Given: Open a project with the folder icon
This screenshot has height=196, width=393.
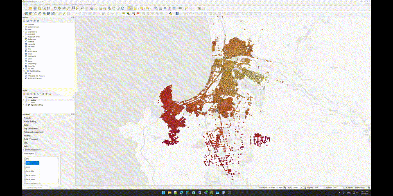Looking at the screenshot, I should click(x=31, y=8).
